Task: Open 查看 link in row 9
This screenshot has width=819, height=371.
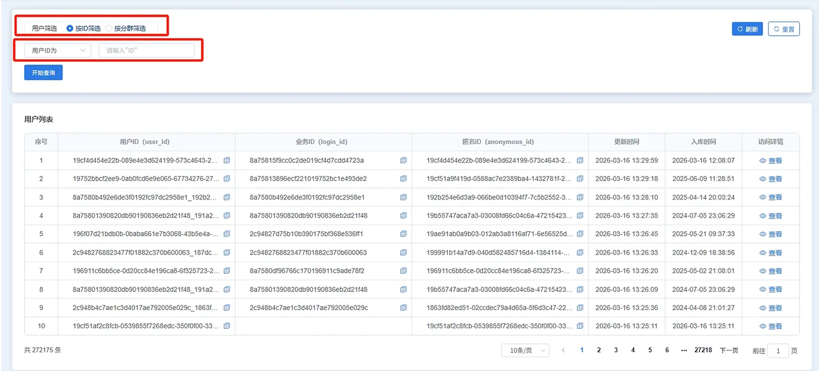Action: (x=770, y=308)
